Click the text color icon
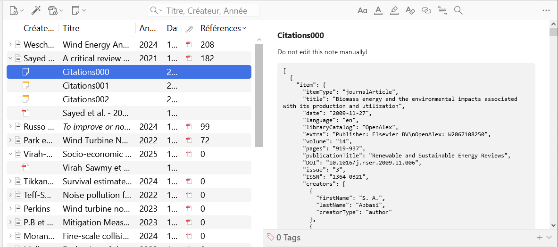Screen dimensions: 558x247 tap(378, 10)
